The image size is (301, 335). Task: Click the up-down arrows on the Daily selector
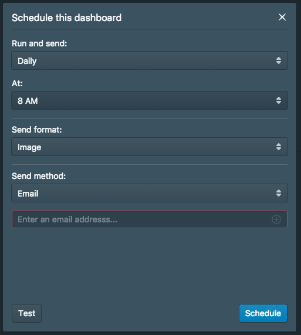tap(279, 60)
